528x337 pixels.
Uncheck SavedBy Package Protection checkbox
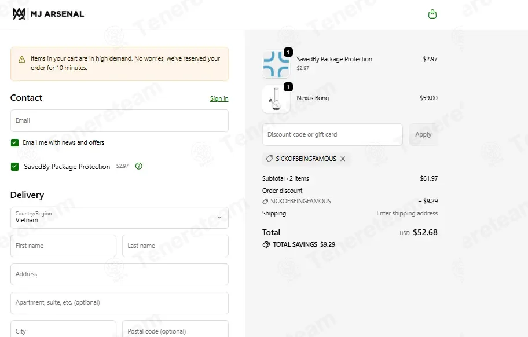click(x=14, y=167)
